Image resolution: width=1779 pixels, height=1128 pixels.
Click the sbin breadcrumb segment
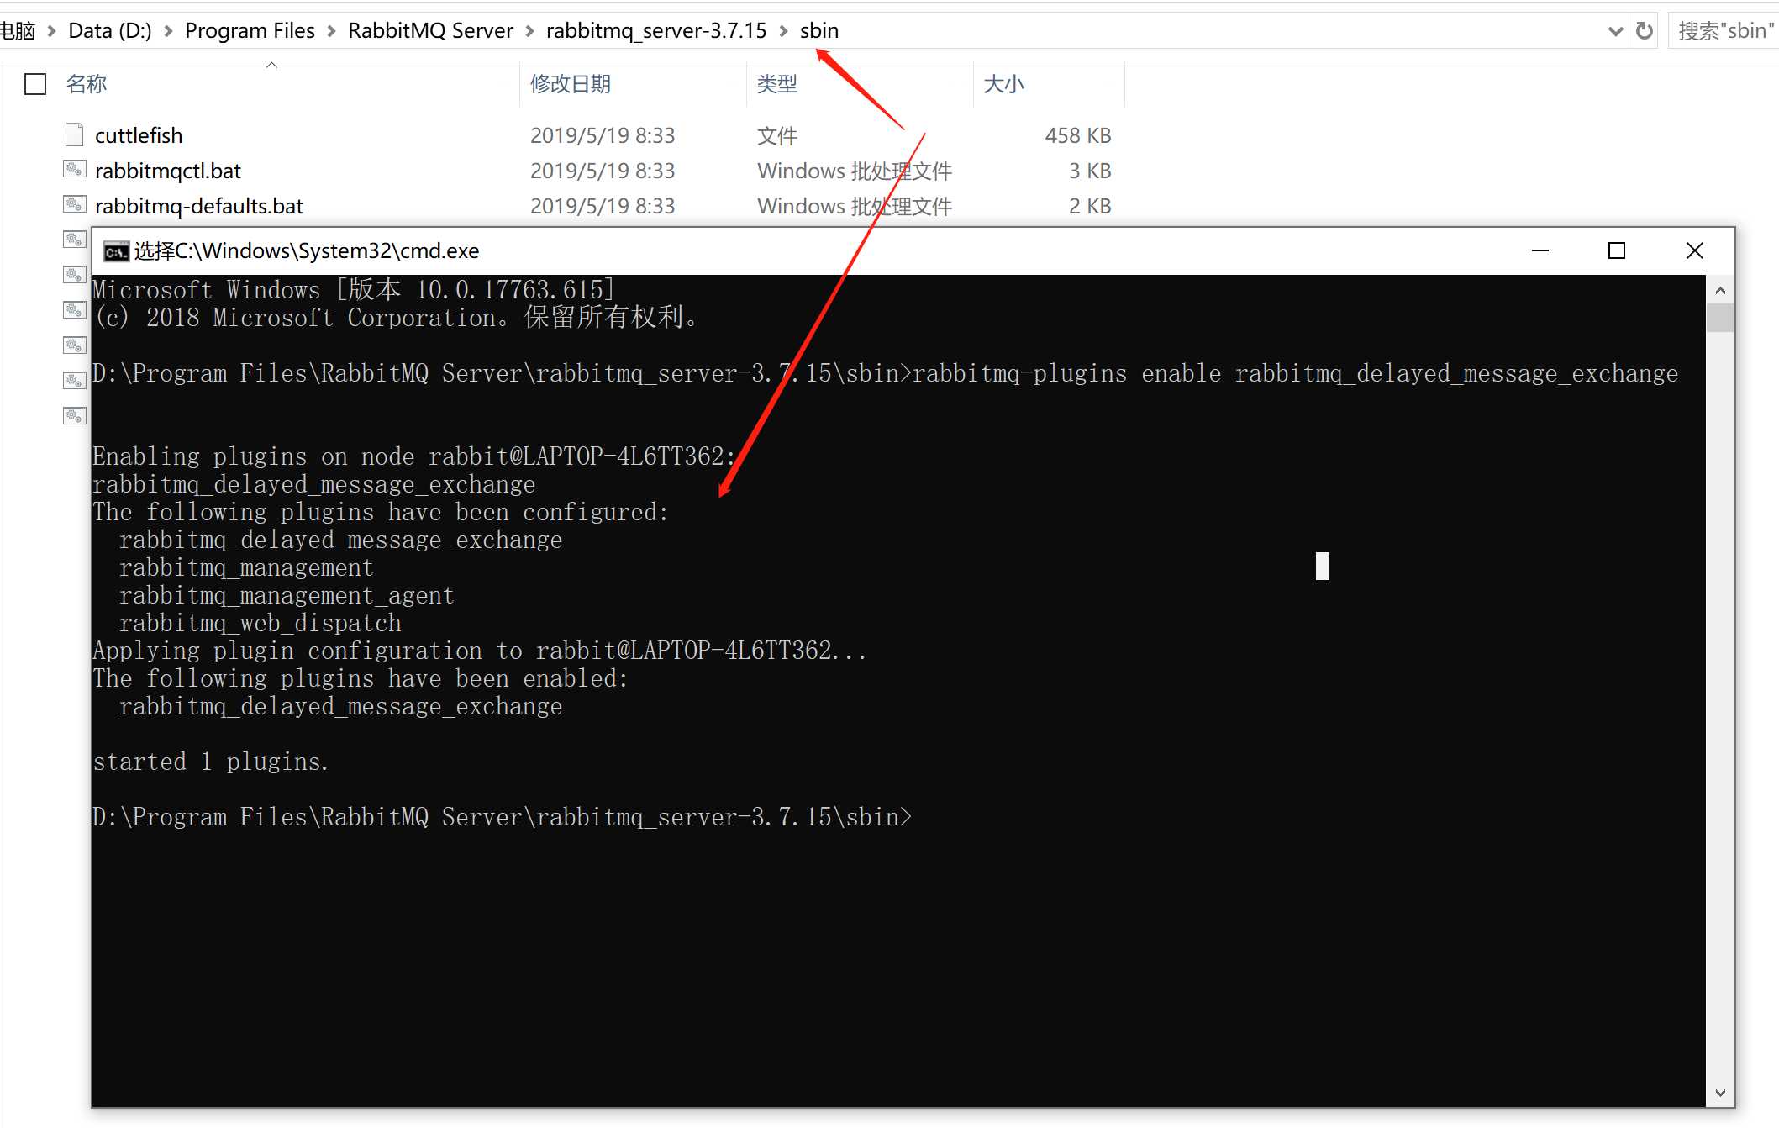(819, 31)
